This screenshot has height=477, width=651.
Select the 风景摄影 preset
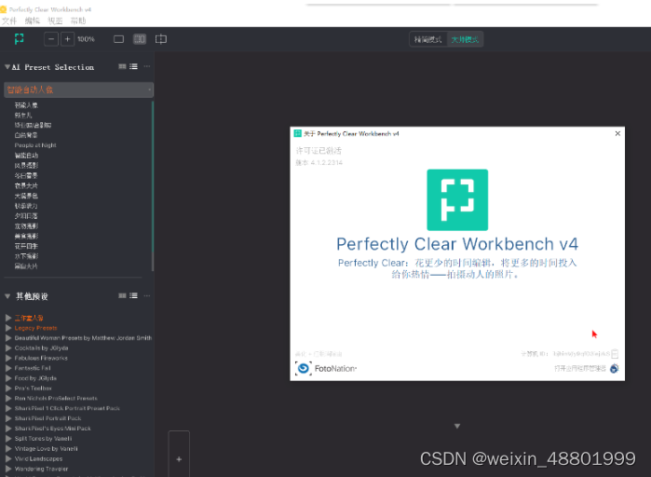(27, 165)
